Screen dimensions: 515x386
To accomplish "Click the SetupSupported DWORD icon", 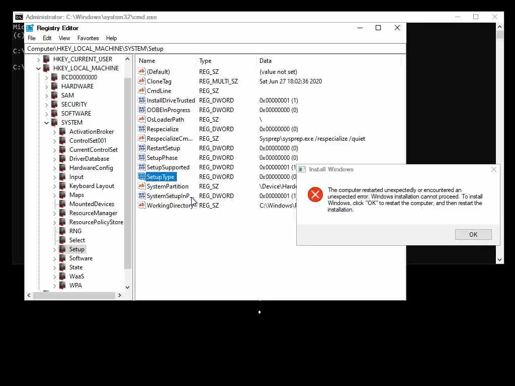I will 141,167.
